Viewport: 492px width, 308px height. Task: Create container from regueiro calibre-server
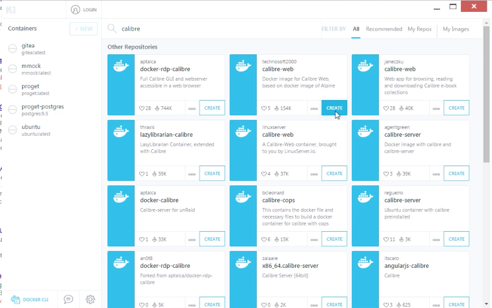click(x=456, y=239)
